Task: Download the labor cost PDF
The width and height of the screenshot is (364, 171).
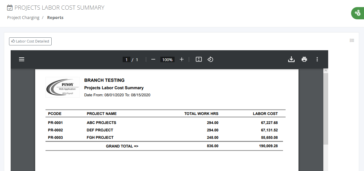Action: [x=291, y=60]
